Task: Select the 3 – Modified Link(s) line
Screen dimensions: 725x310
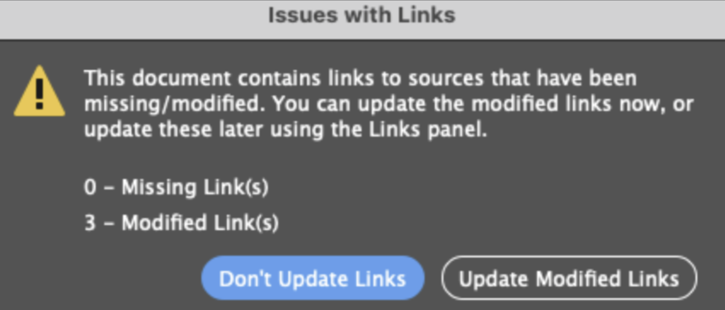Action: pyautogui.click(x=181, y=223)
